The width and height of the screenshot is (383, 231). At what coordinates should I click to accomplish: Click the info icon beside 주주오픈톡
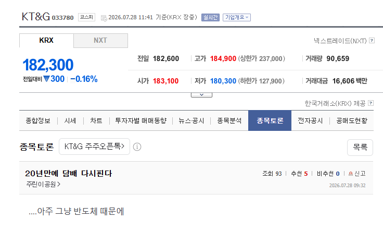point(137,147)
